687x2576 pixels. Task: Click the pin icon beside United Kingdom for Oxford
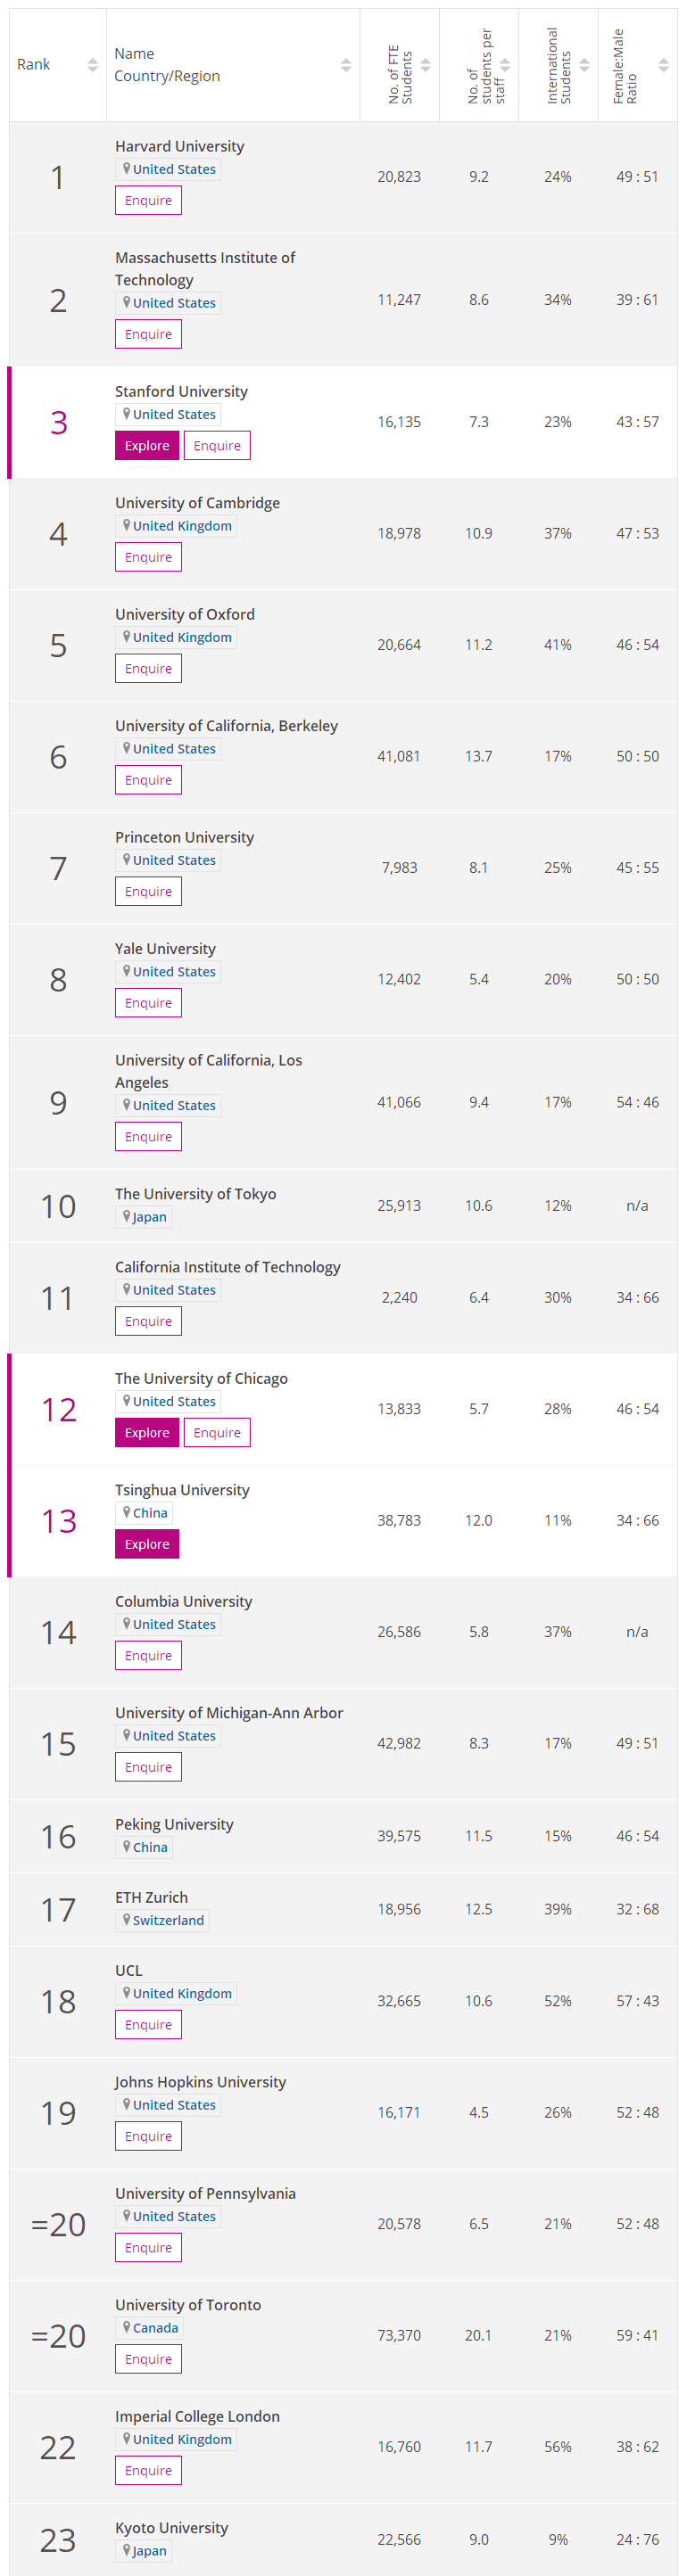point(125,637)
